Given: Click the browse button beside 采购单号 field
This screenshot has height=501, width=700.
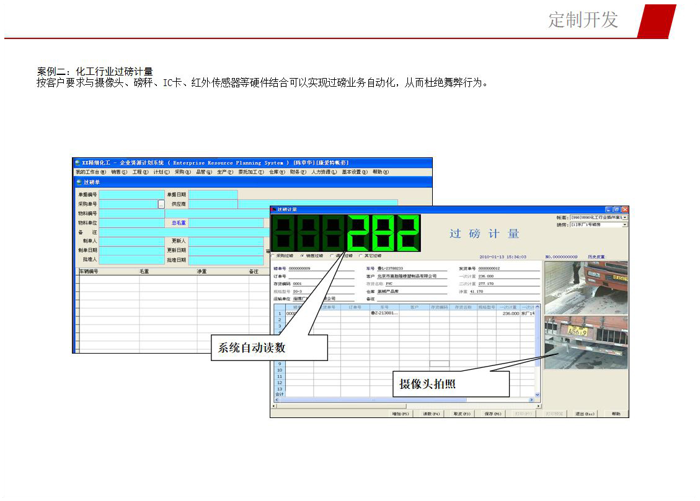Looking at the screenshot, I should [161, 204].
